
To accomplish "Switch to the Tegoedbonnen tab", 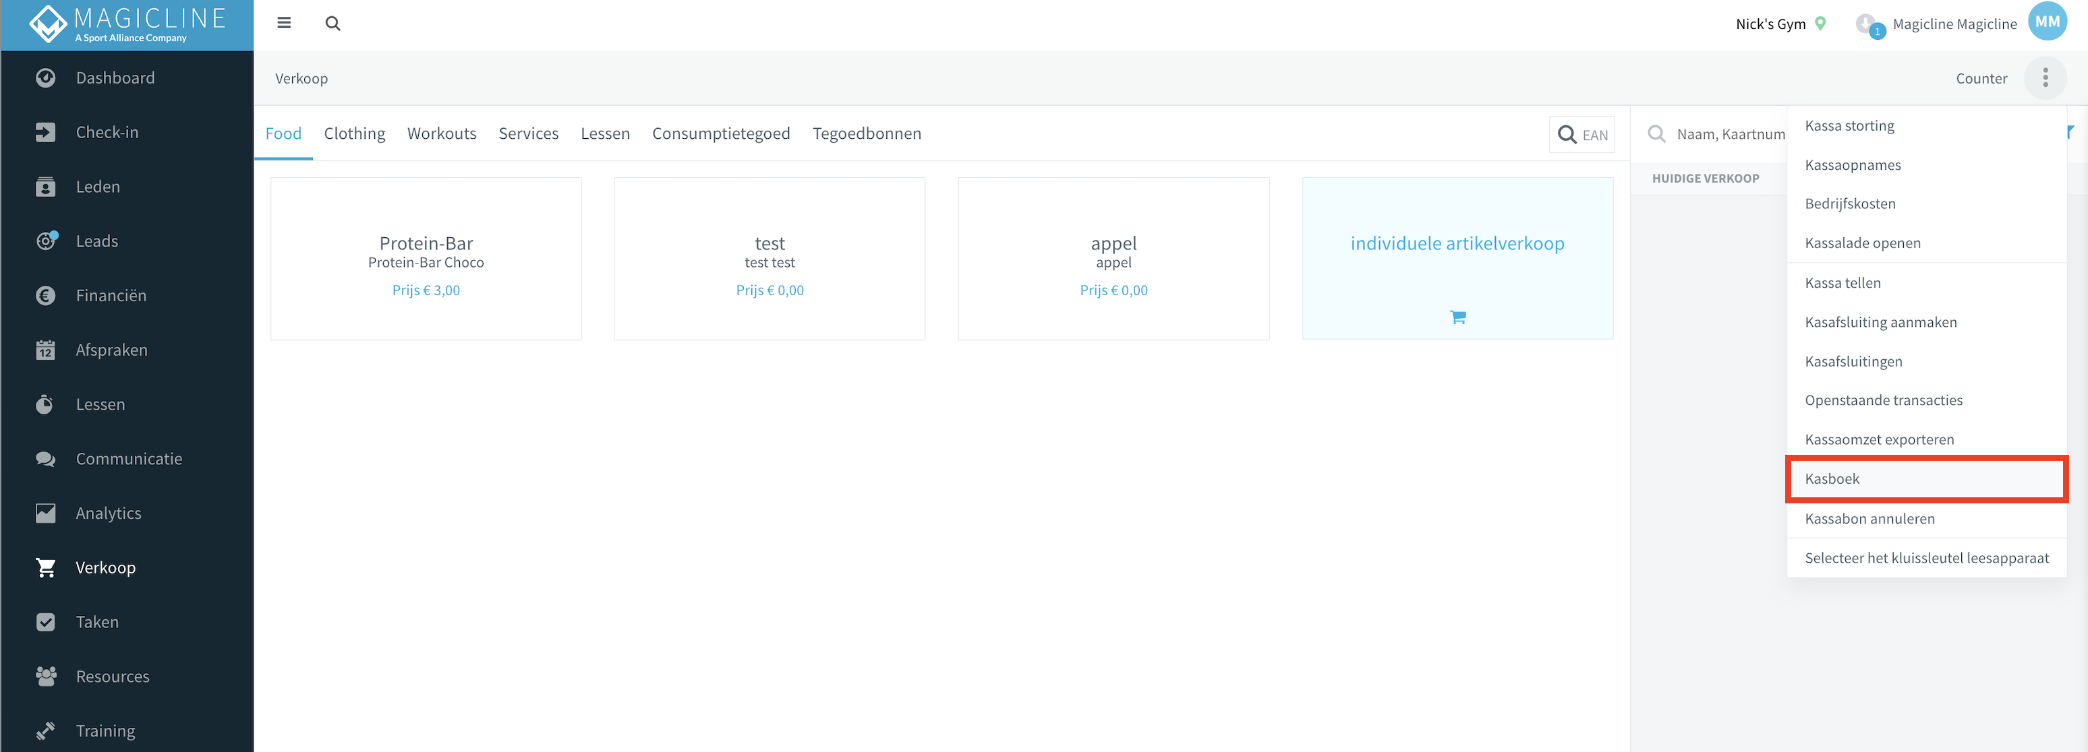I will [867, 133].
